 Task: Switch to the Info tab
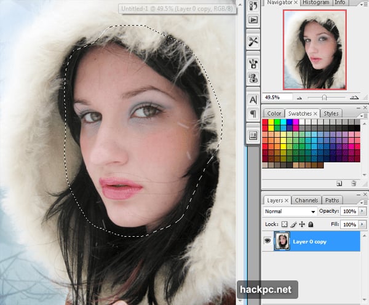(x=340, y=2)
